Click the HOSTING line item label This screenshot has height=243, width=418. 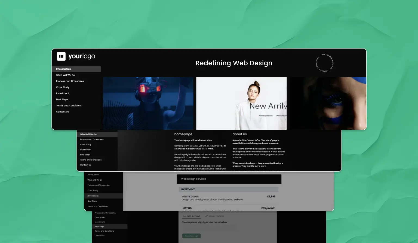pyautogui.click(x=187, y=208)
